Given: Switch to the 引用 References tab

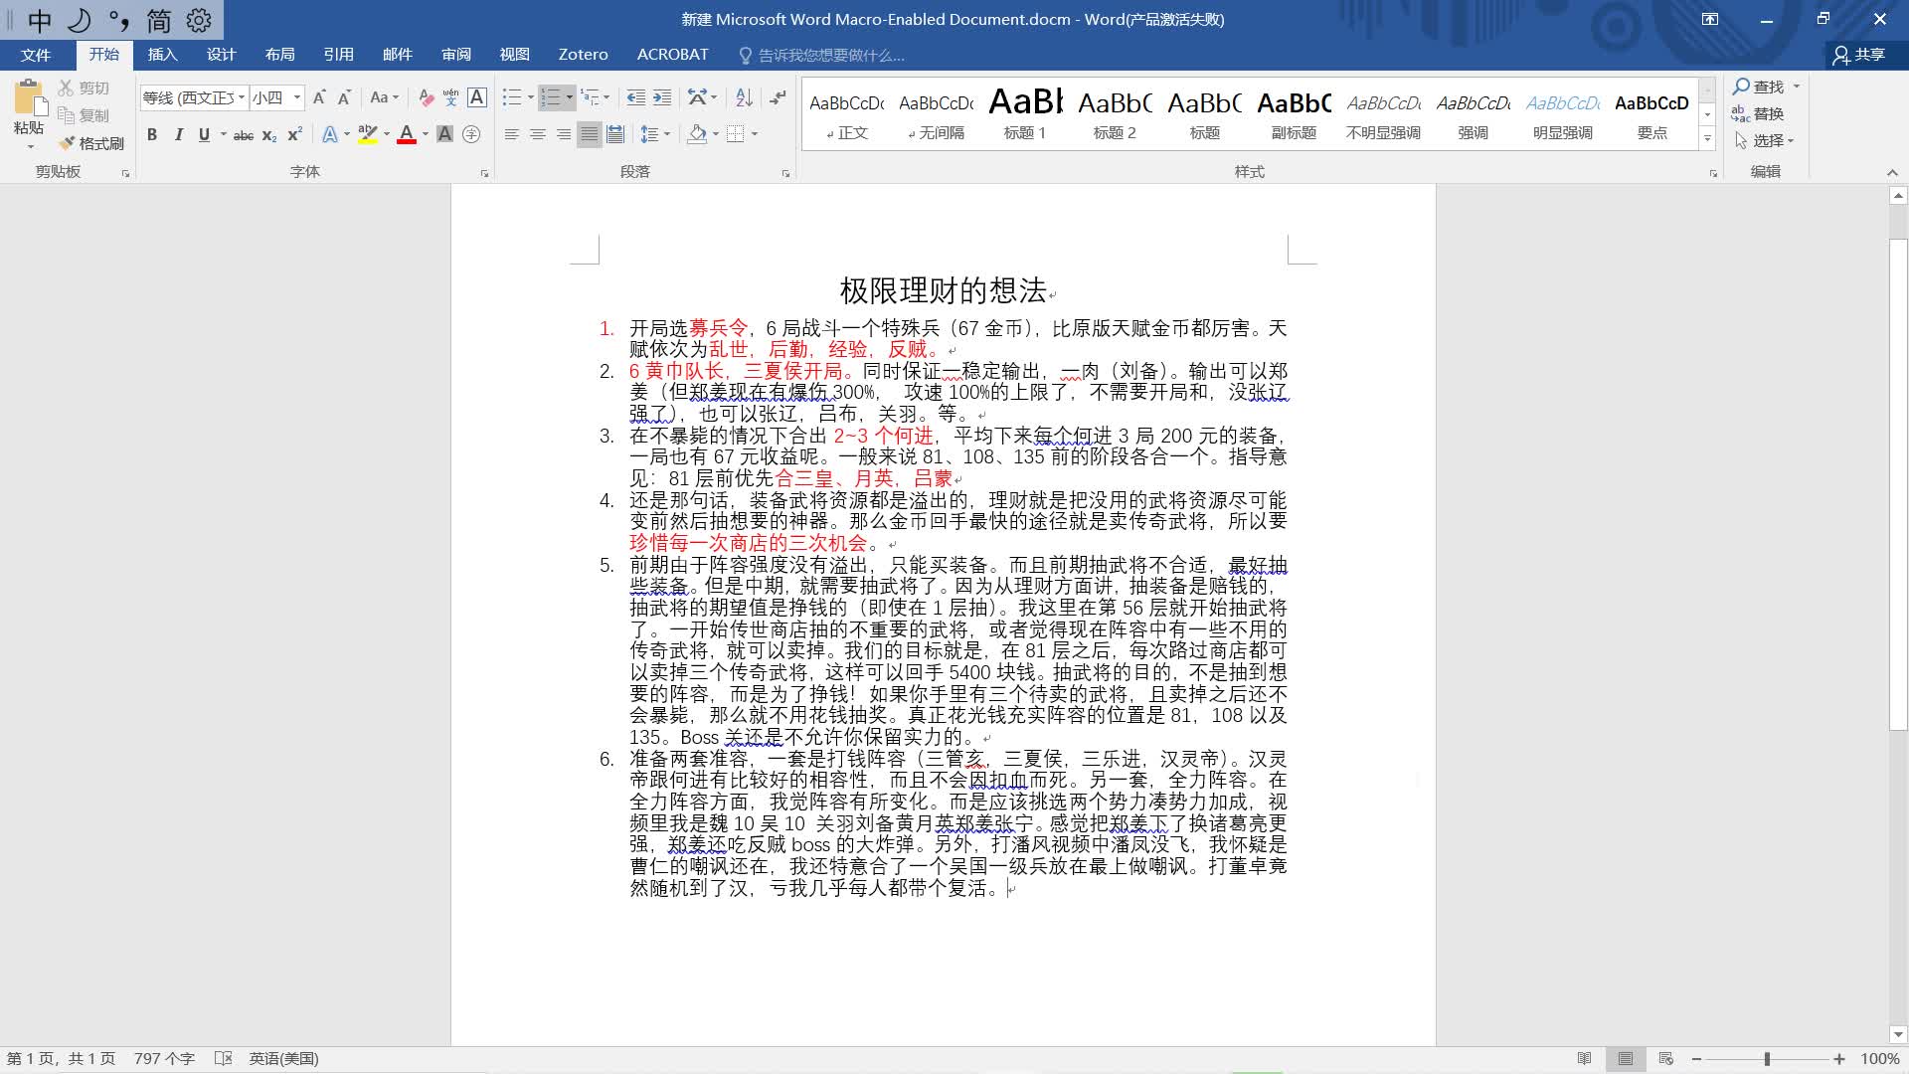Looking at the screenshot, I should pos(338,55).
